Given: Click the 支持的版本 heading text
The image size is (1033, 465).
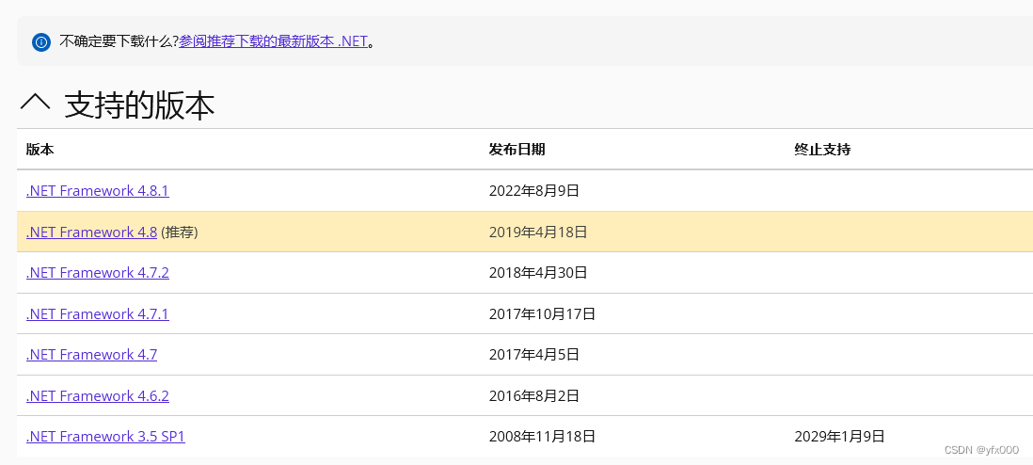Looking at the screenshot, I should (x=139, y=104).
